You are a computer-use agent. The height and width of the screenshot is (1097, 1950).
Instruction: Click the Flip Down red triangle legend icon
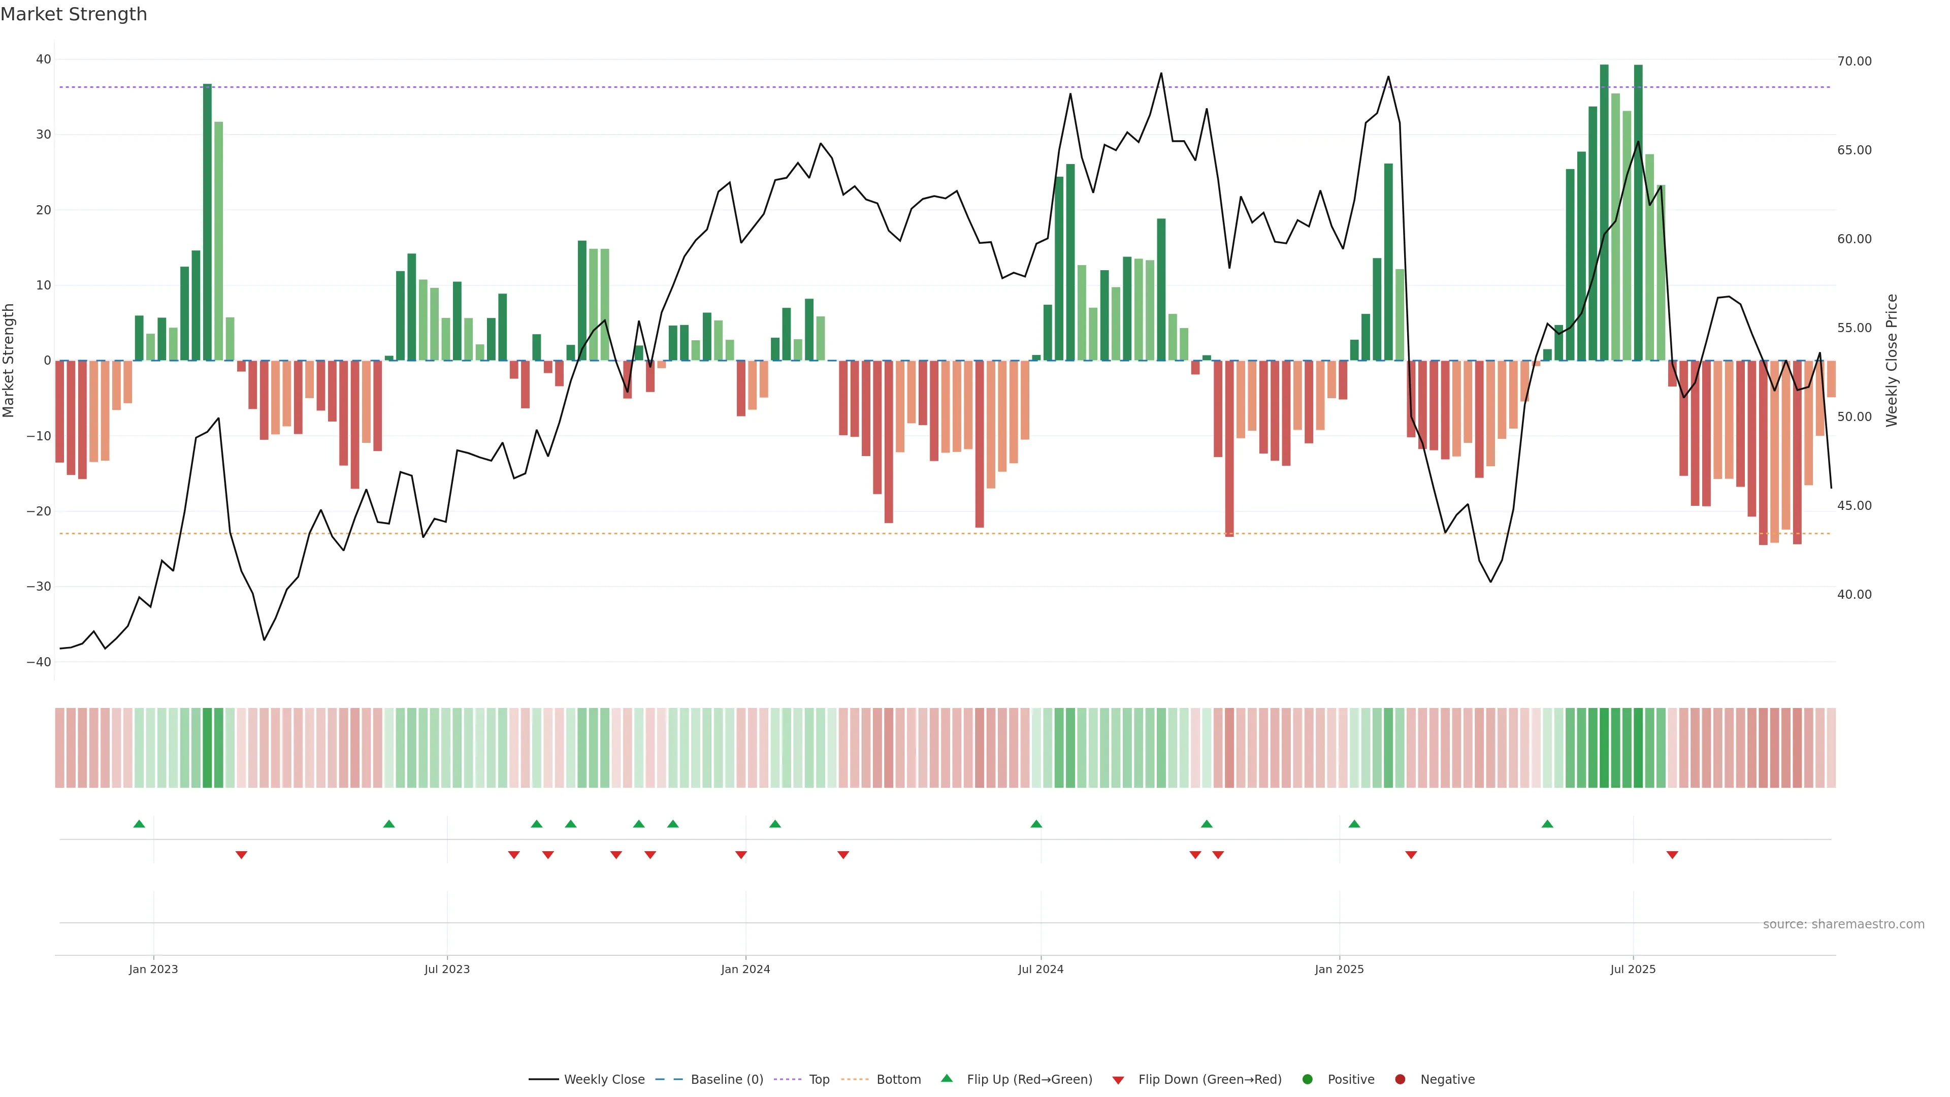[1118, 1080]
